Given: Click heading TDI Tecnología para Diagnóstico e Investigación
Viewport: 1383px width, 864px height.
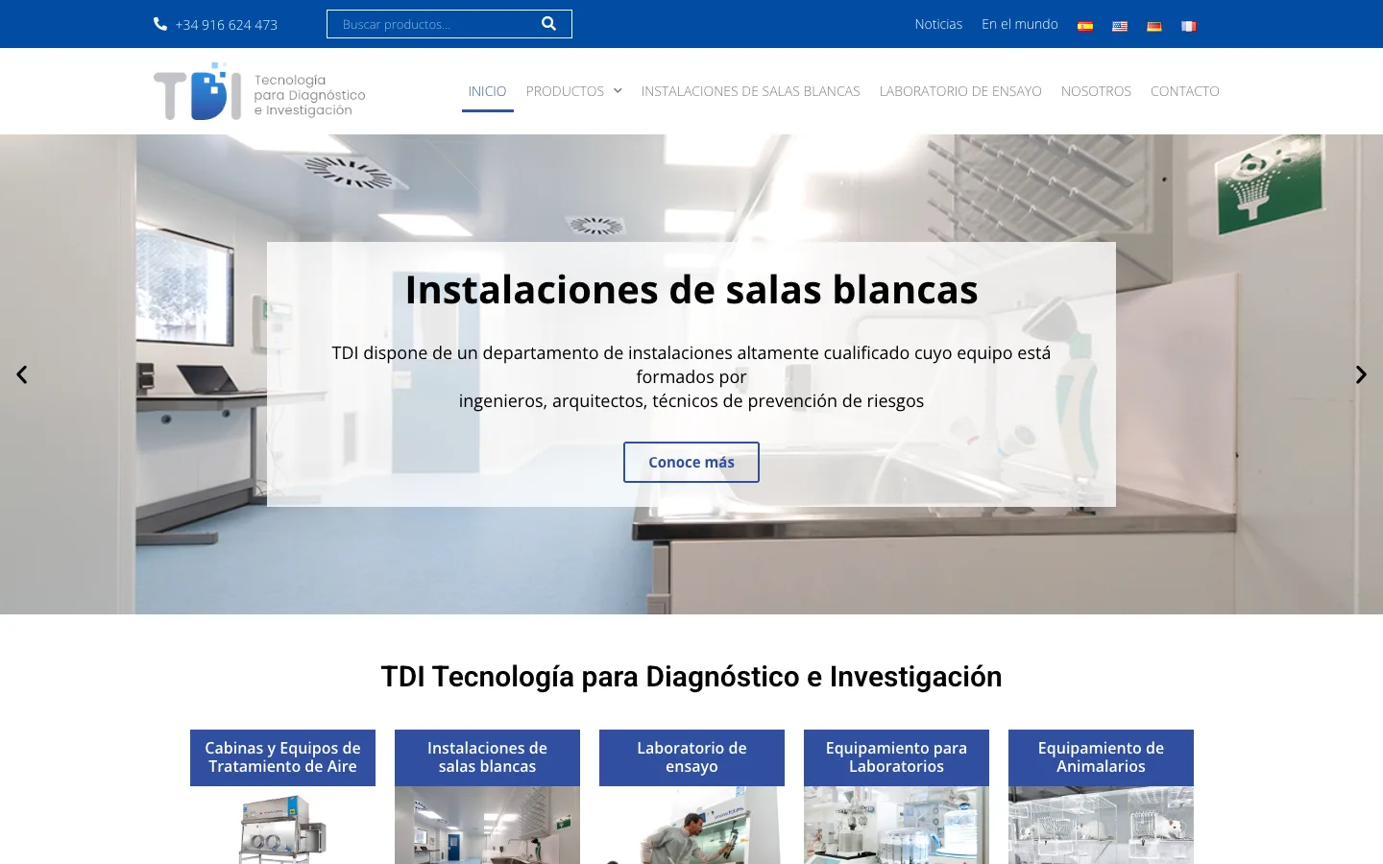Looking at the screenshot, I should point(691,677).
